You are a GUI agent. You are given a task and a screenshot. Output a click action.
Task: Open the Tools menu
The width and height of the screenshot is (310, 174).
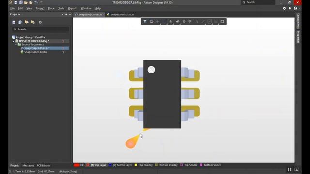click(61, 8)
